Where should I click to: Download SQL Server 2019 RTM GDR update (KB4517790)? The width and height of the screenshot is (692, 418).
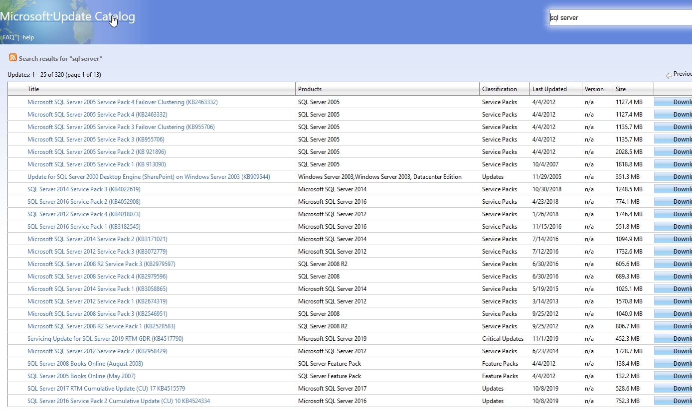pyautogui.click(x=673, y=339)
